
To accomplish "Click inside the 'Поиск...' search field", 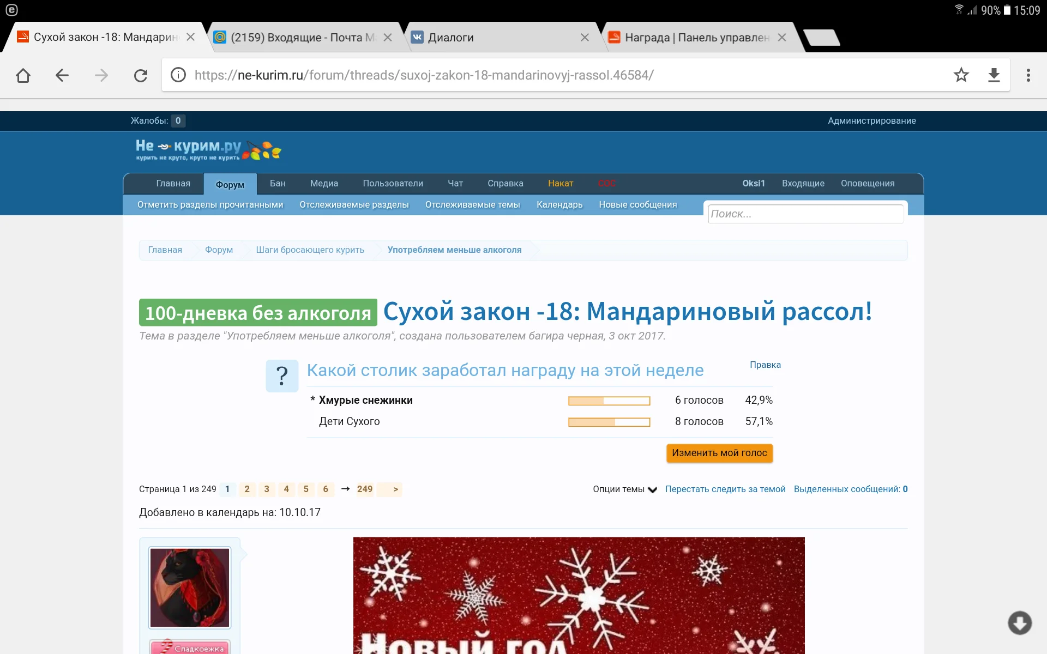I will [805, 214].
